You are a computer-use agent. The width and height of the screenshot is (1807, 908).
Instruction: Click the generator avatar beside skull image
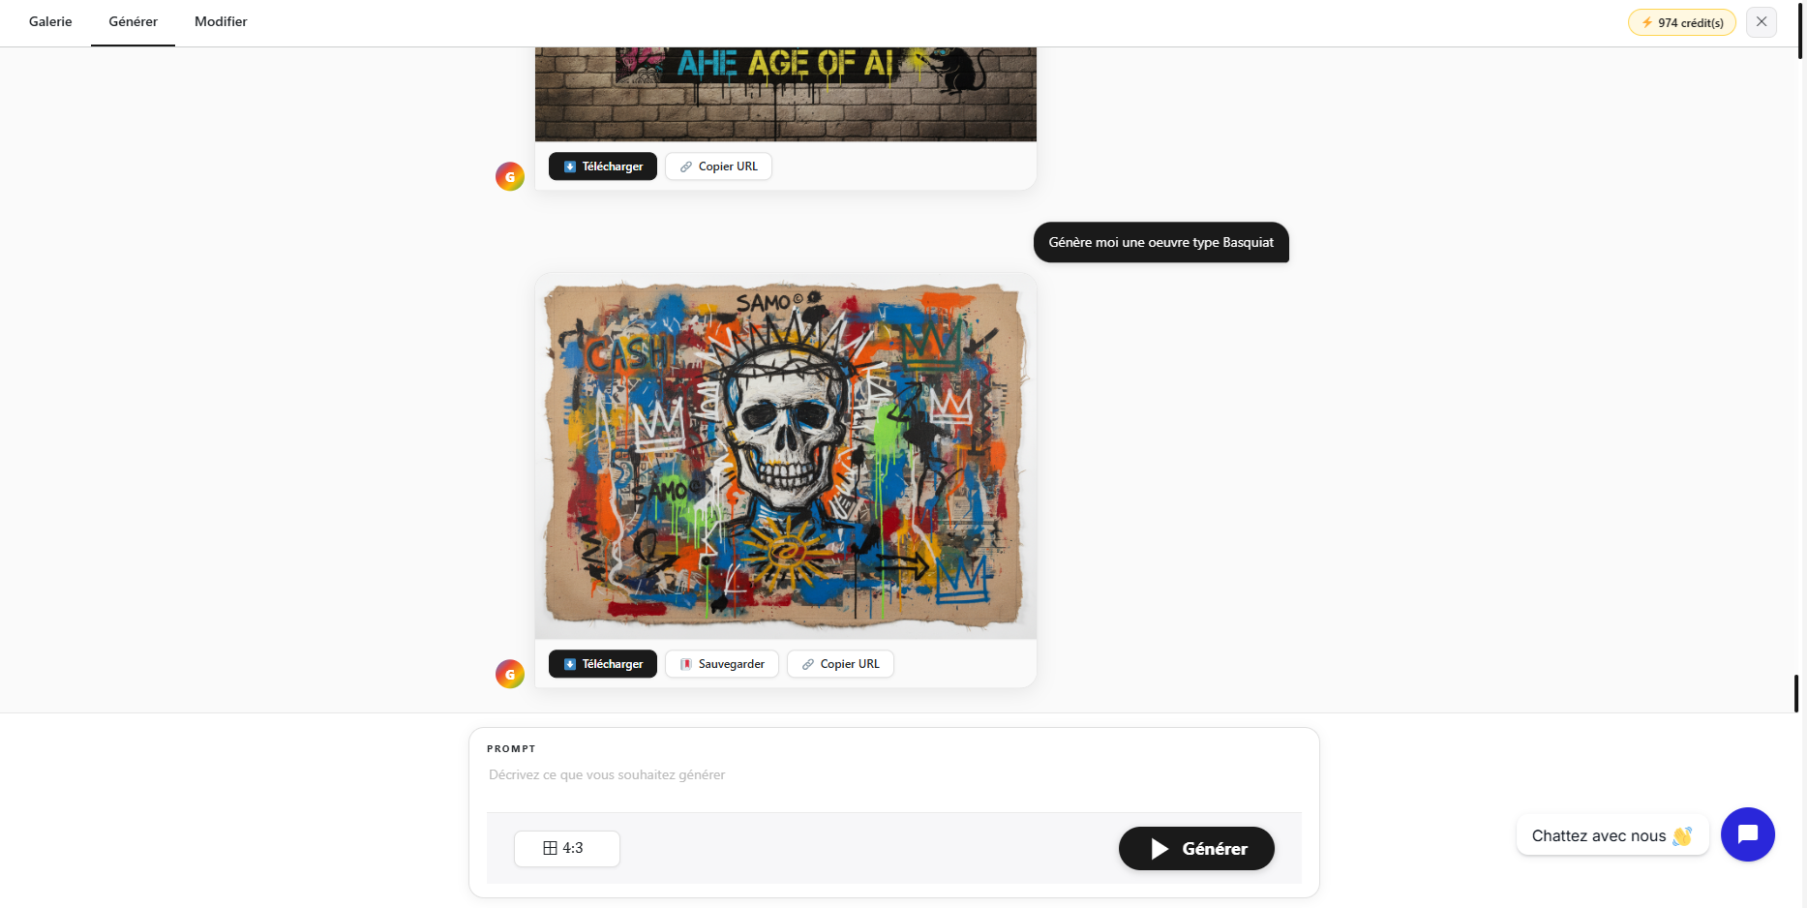pyautogui.click(x=510, y=674)
